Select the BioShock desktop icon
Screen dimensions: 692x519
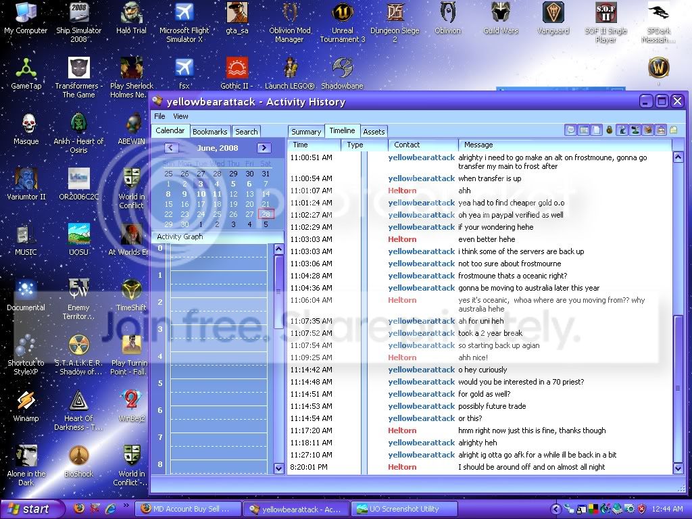pyautogui.click(x=78, y=461)
